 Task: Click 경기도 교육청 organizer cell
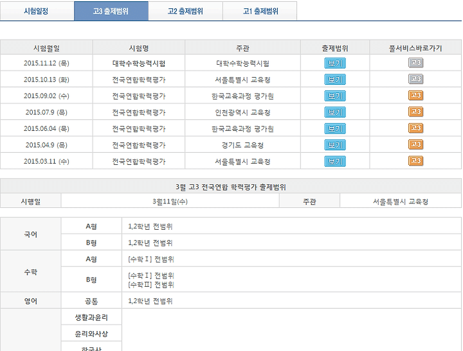242,145
